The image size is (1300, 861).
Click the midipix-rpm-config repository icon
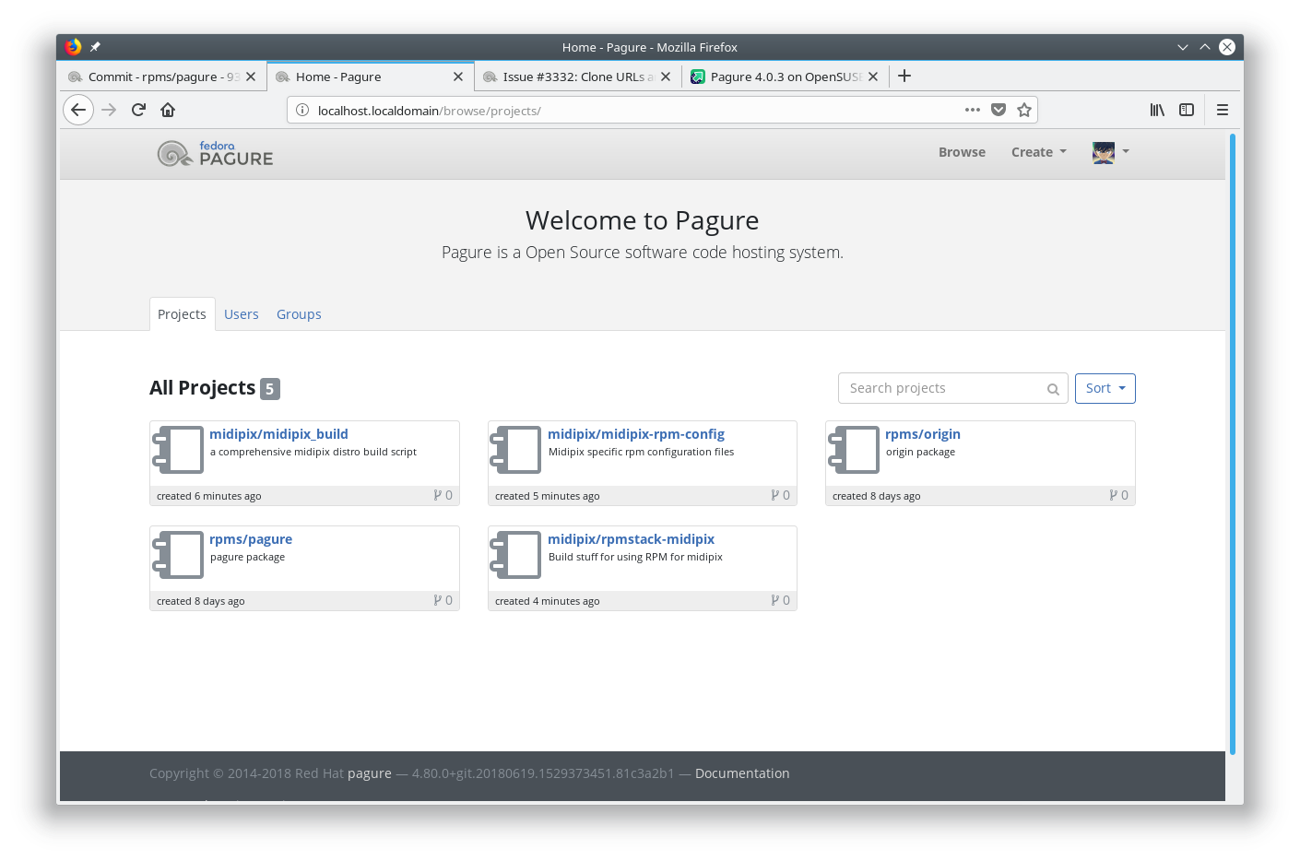(515, 450)
